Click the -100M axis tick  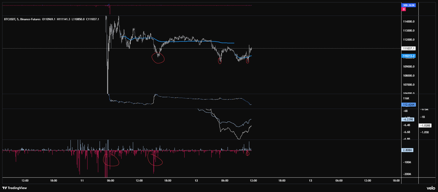point(407,162)
